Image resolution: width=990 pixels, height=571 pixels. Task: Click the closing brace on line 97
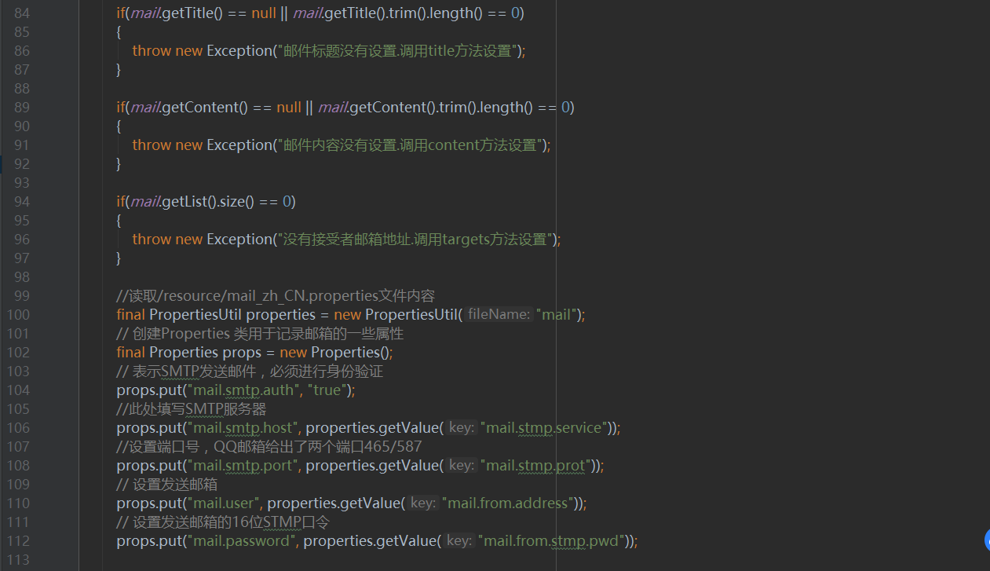pos(119,258)
